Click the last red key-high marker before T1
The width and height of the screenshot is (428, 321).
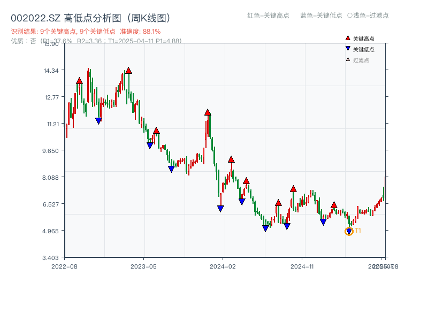334,205
